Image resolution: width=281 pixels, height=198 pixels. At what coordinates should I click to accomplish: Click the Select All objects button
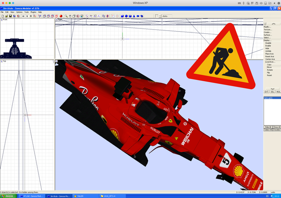tap(268, 130)
